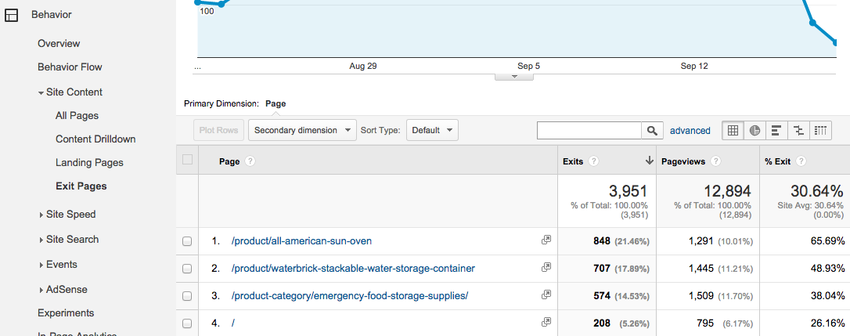The image size is (850, 336).
Task: Open the Sort Type Default dropdown
Action: pos(431,130)
